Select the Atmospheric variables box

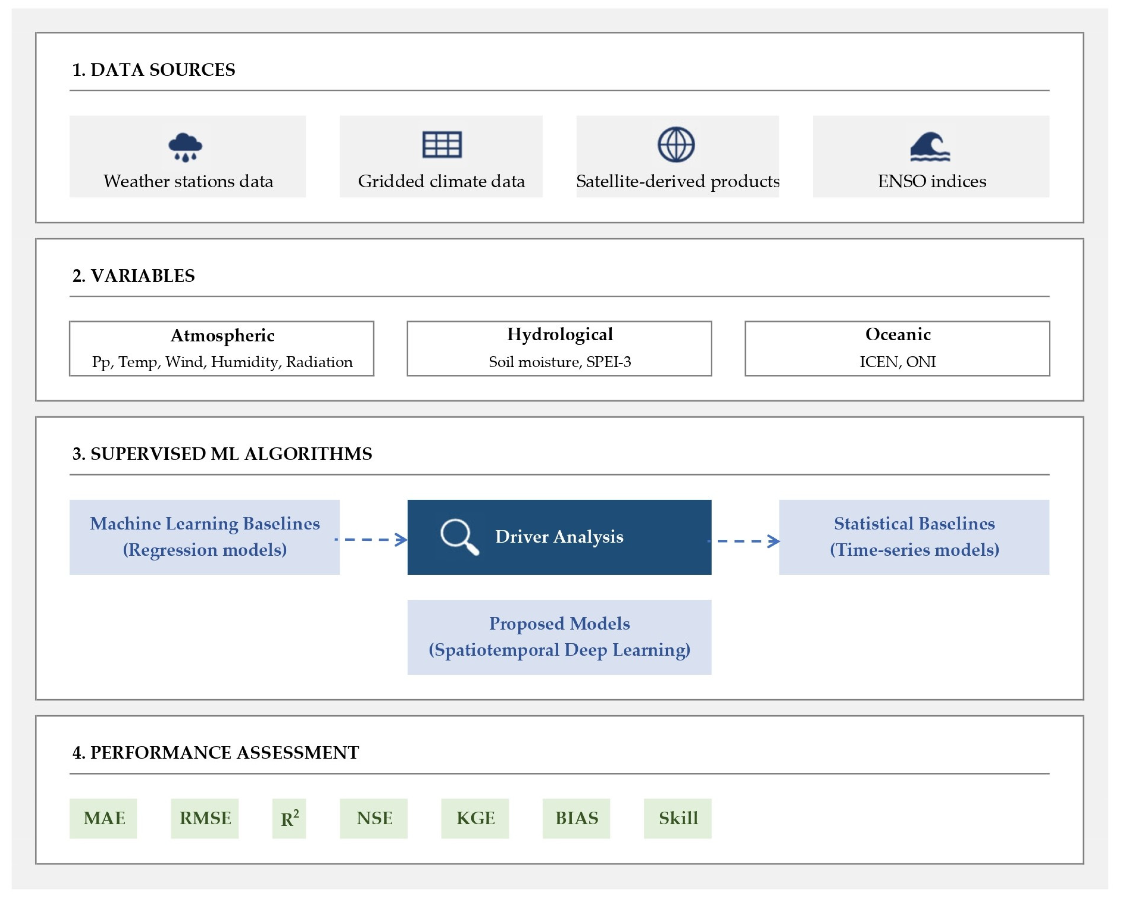point(222,349)
